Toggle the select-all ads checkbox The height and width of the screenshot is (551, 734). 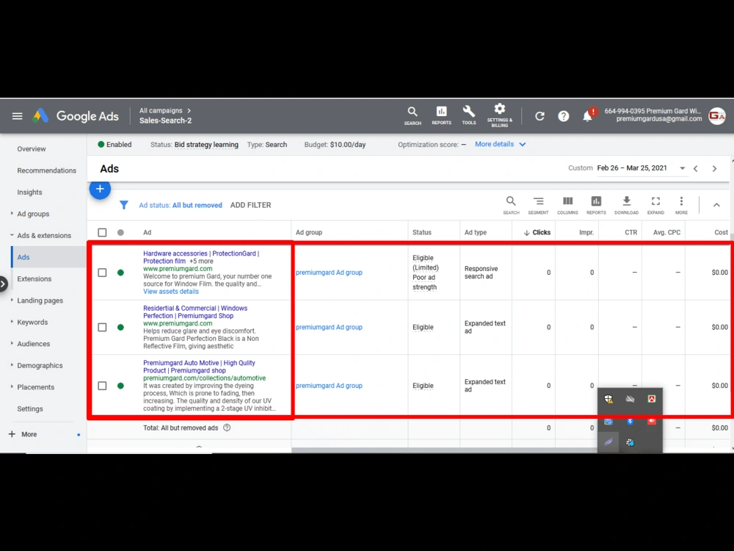click(x=102, y=232)
